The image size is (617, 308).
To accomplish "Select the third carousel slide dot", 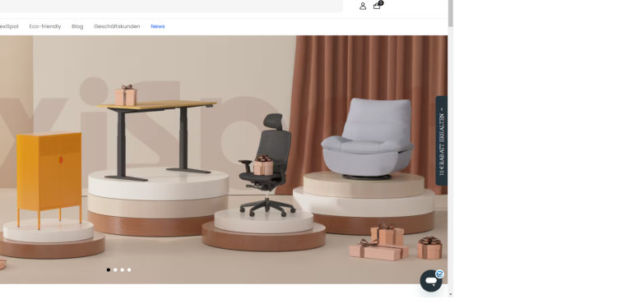I will point(123,270).
